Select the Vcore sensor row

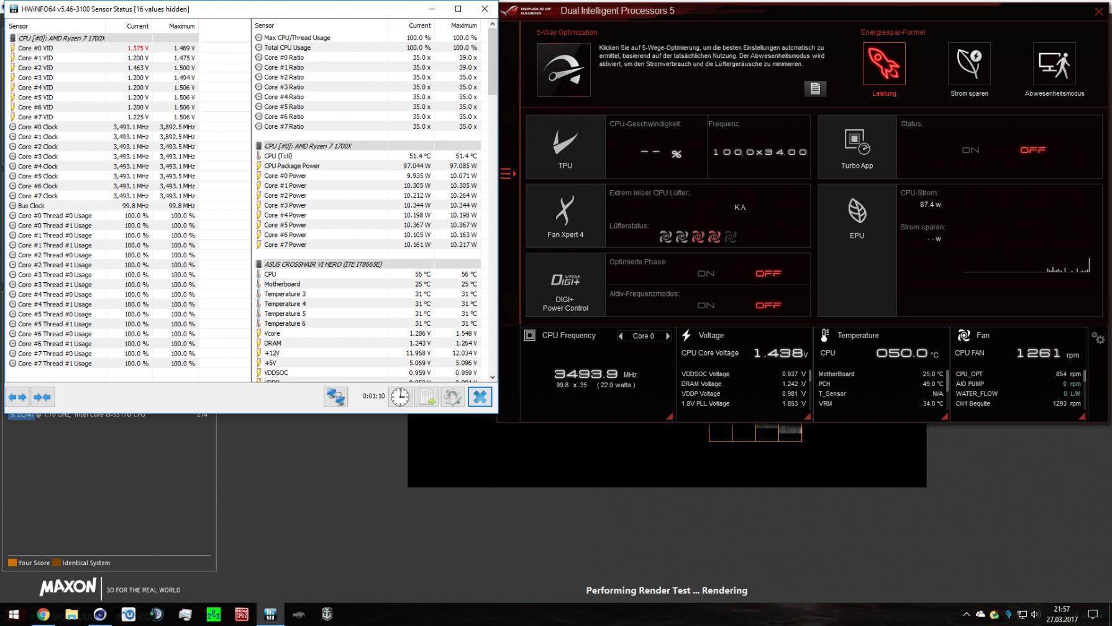coord(367,333)
